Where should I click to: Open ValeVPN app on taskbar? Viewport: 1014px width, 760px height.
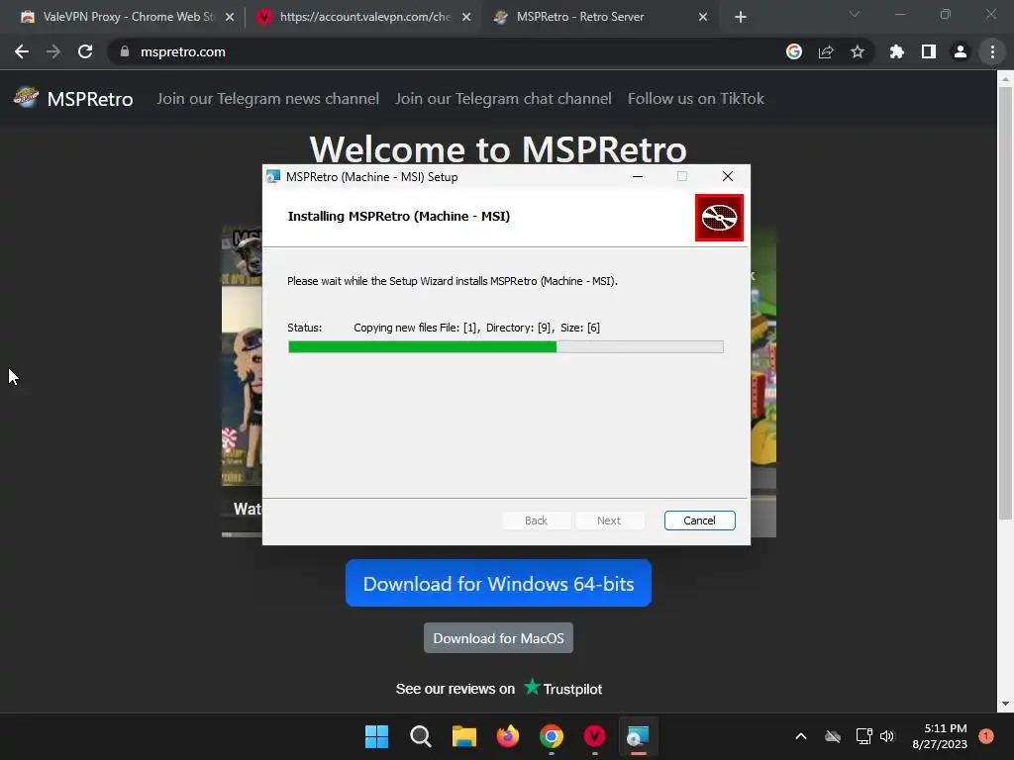[594, 736]
